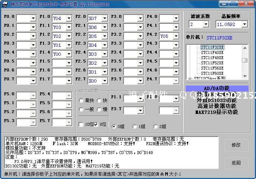Viewport: 256px width, 179px height.
Task: Open 高速计数器功能 option
Action: (217, 106)
